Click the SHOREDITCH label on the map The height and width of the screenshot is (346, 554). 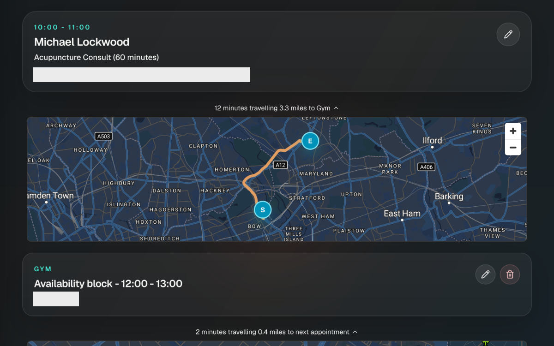pyautogui.click(x=160, y=239)
